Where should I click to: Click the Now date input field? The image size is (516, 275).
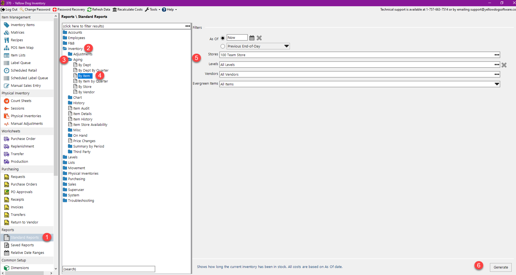click(237, 38)
